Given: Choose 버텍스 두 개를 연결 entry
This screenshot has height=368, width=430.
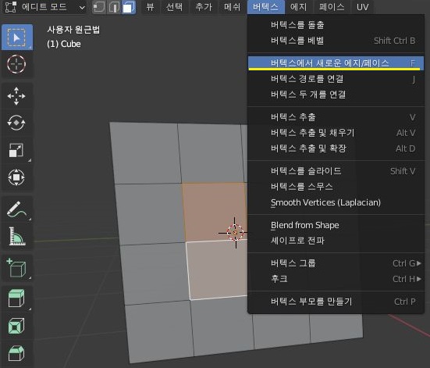Looking at the screenshot, I should 336,95.
